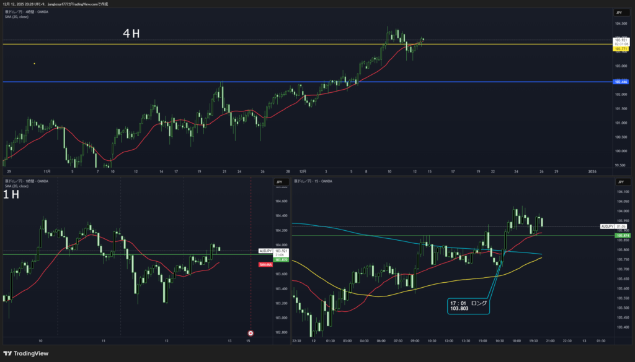Screen dimensions: 635x362
Task: Select the yellow 103.771 price label
Action: (621, 49)
